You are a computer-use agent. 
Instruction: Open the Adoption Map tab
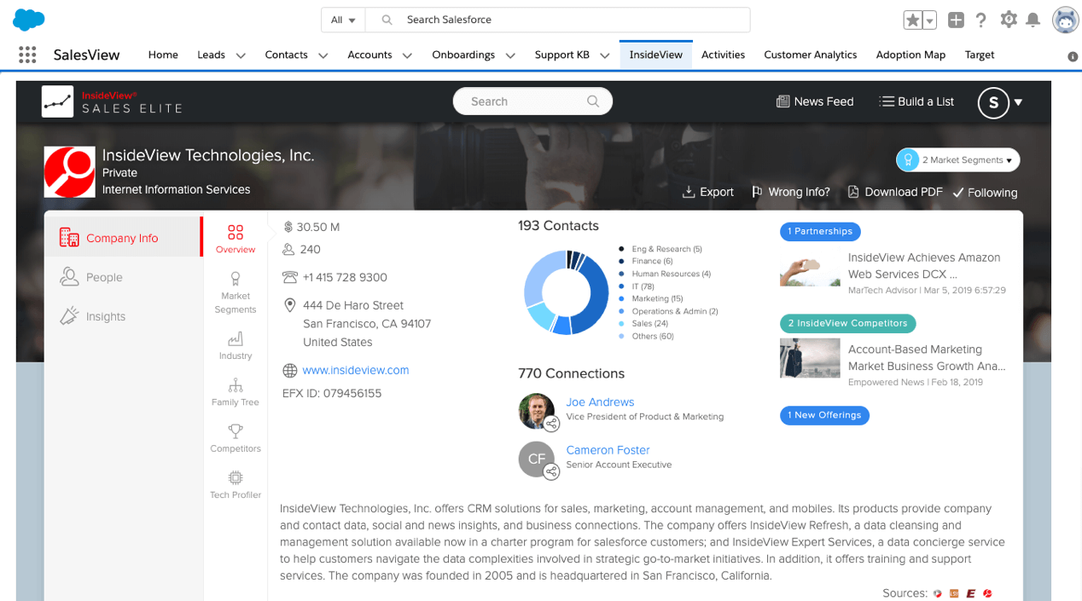(910, 55)
